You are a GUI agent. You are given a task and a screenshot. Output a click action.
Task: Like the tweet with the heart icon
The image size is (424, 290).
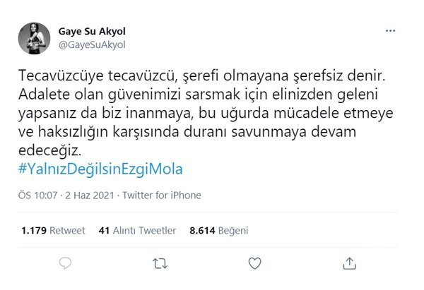254,264
